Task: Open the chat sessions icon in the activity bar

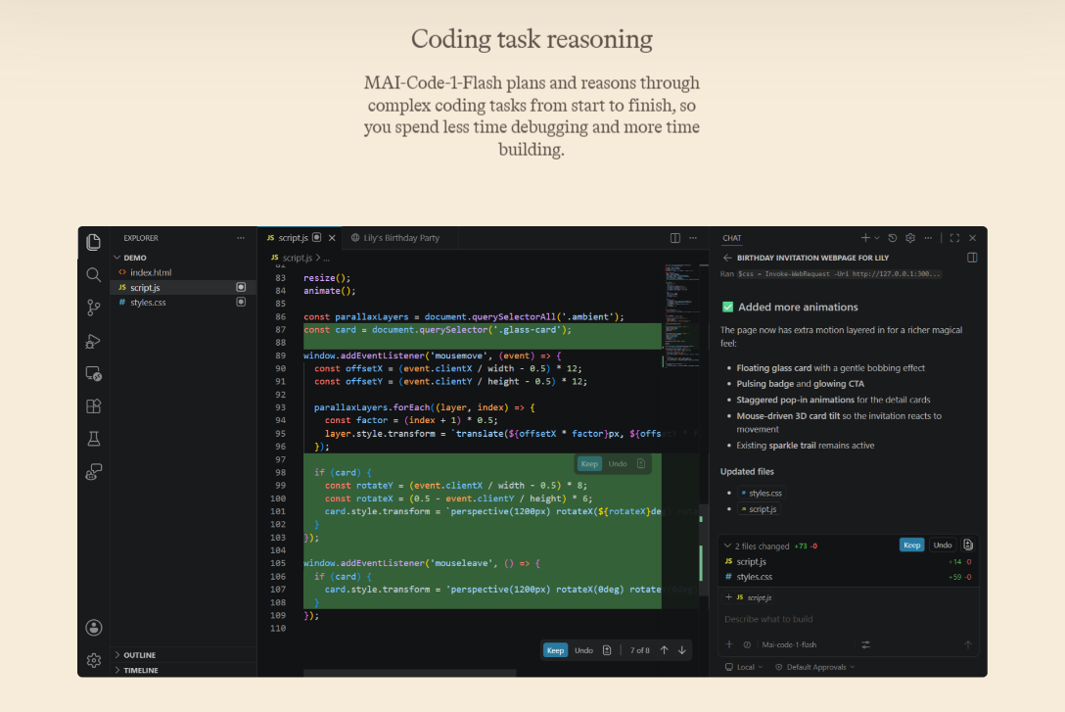Action: pos(94,471)
